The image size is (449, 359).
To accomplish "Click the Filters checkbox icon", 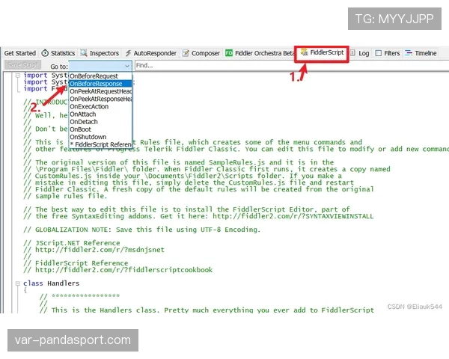I will tap(378, 53).
